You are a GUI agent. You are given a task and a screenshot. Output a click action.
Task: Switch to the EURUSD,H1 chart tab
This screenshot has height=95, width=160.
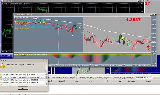pyautogui.click(x=130, y=78)
